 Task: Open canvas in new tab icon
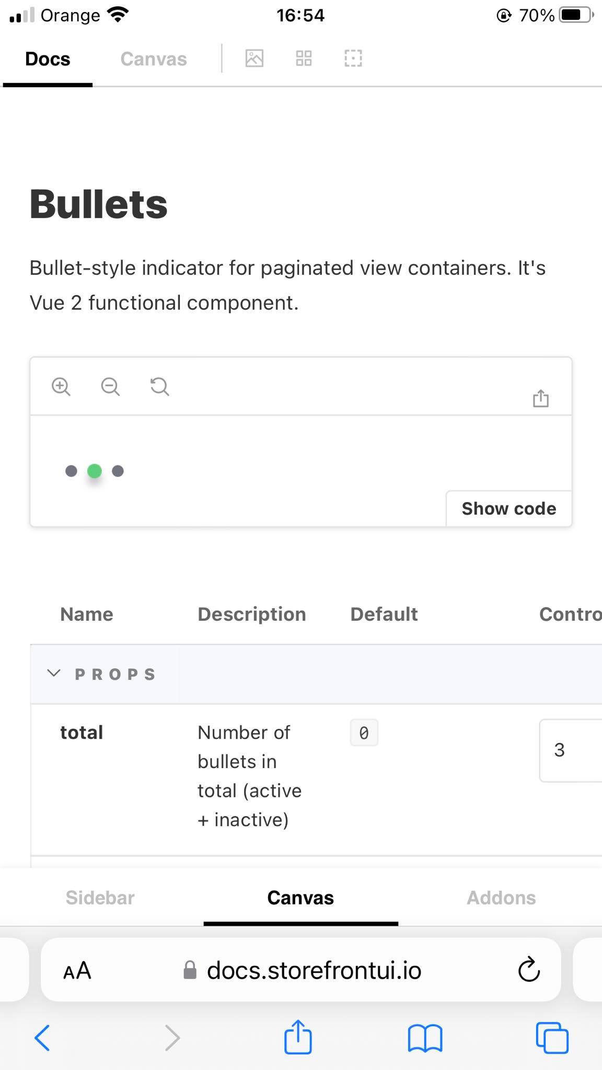[x=541, y=398]
